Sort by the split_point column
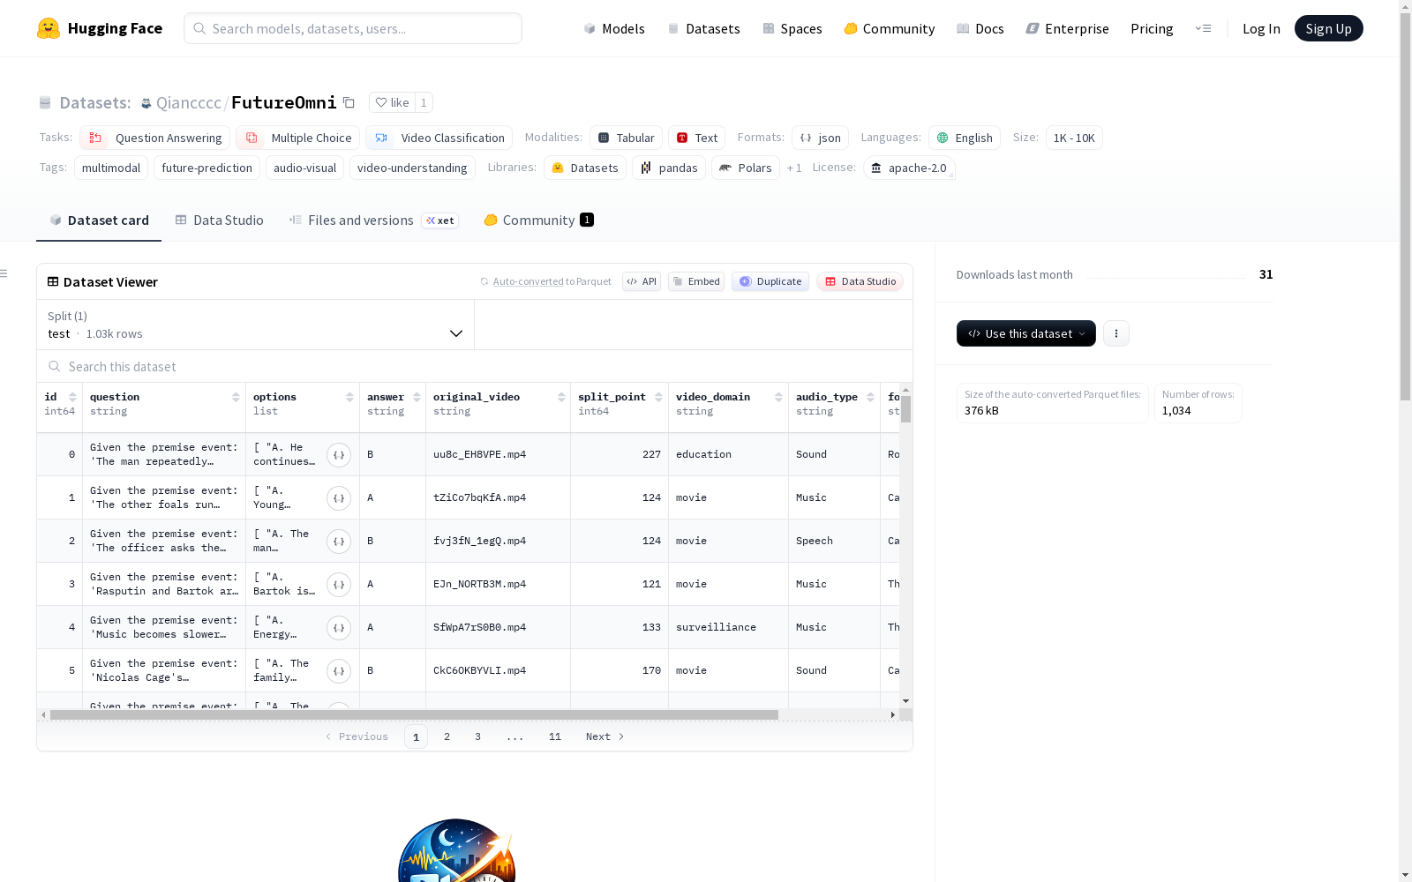The height and width of the screenshot is (882, 1412). [658, 397]
